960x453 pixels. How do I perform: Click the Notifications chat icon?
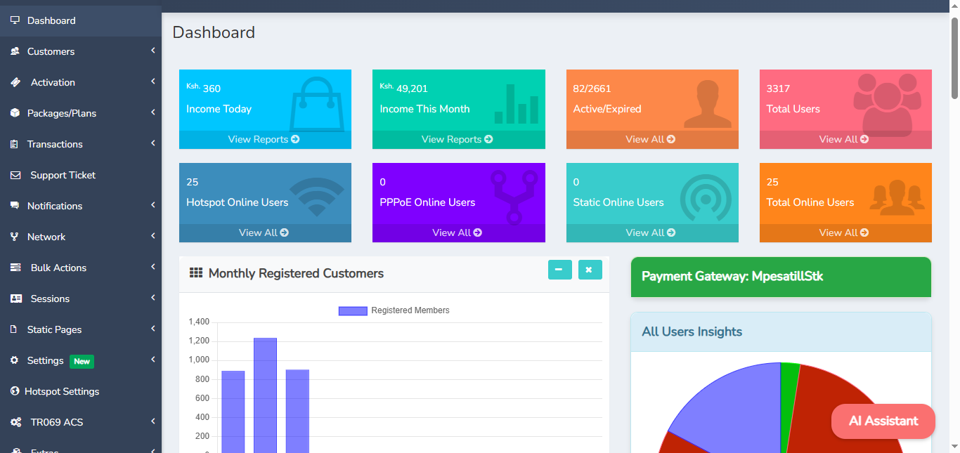click(15, 206)
